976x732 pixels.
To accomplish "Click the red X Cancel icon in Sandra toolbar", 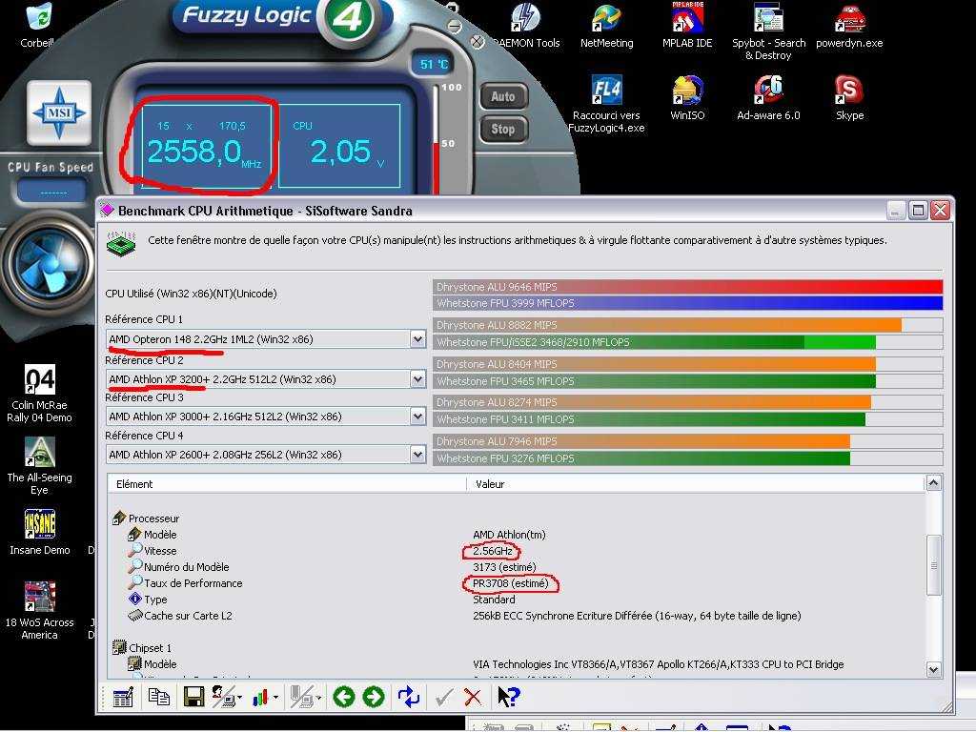I will pyautogui.click(x=473, y=697).
